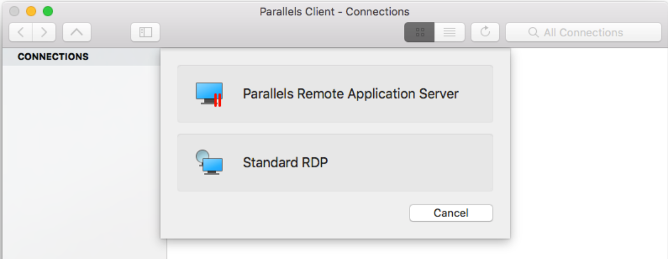Go forward with the right chevron button
668x259 pixels.
pyautogui.click(x=44, y=32)
